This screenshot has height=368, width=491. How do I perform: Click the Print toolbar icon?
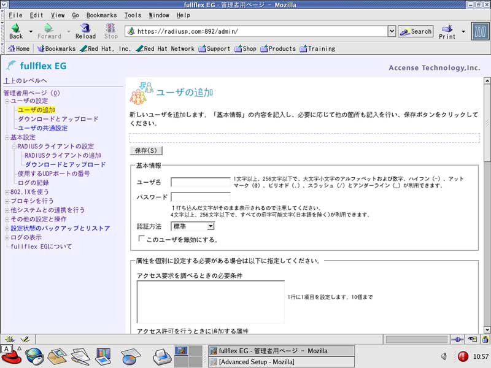[x=447, y=31]
